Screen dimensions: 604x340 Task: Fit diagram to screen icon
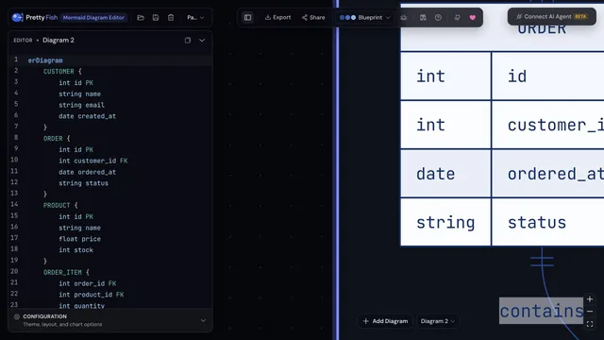coord(590,324)
